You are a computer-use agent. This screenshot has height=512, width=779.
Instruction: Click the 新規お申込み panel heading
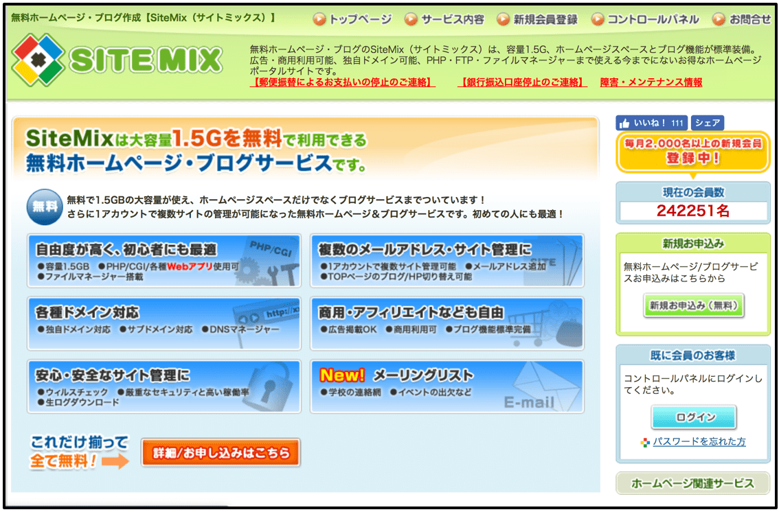693,244
